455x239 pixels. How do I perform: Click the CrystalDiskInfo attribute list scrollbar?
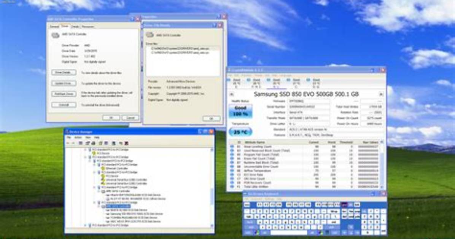[x=382, y=165]
